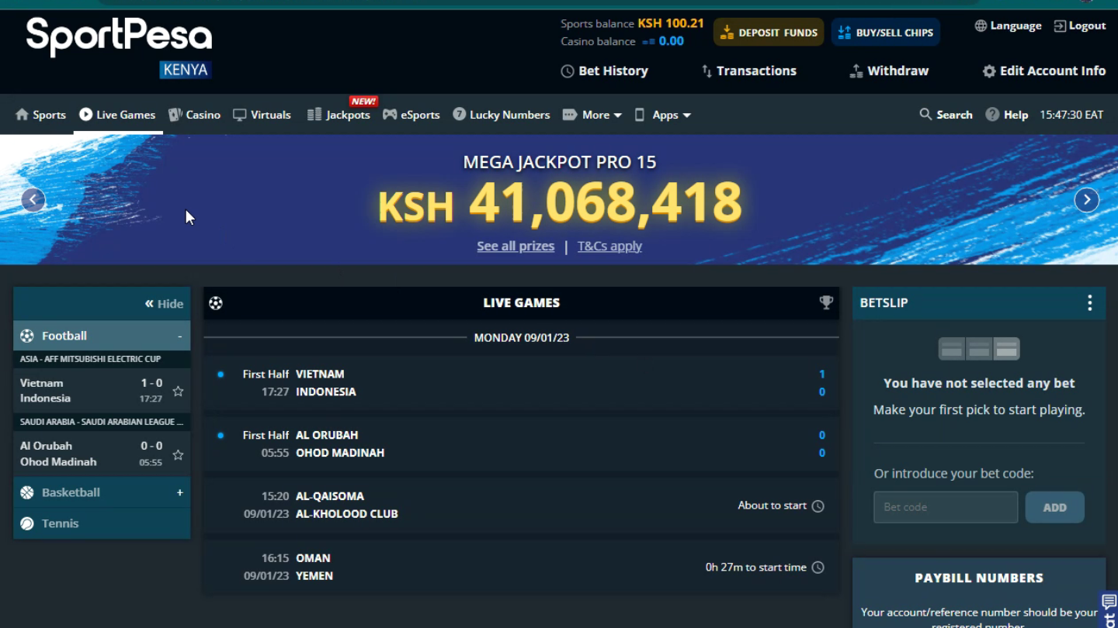Go to previous banner with left arrow
1118x628 pixels.
[33, 200]
